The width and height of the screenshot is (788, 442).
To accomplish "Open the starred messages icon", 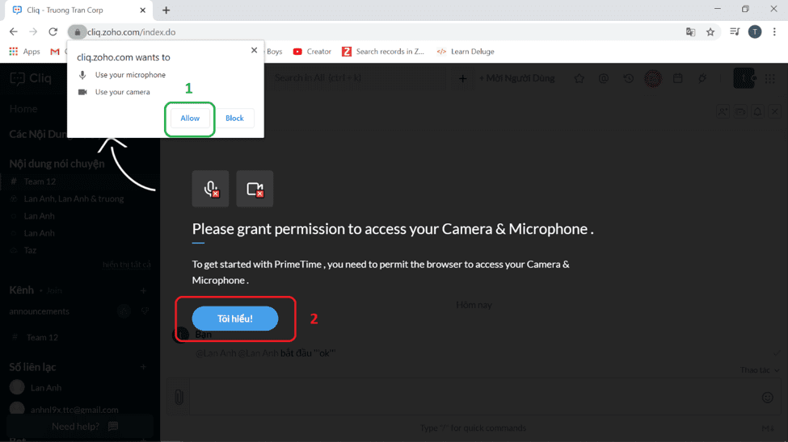I will coord(579,78).
